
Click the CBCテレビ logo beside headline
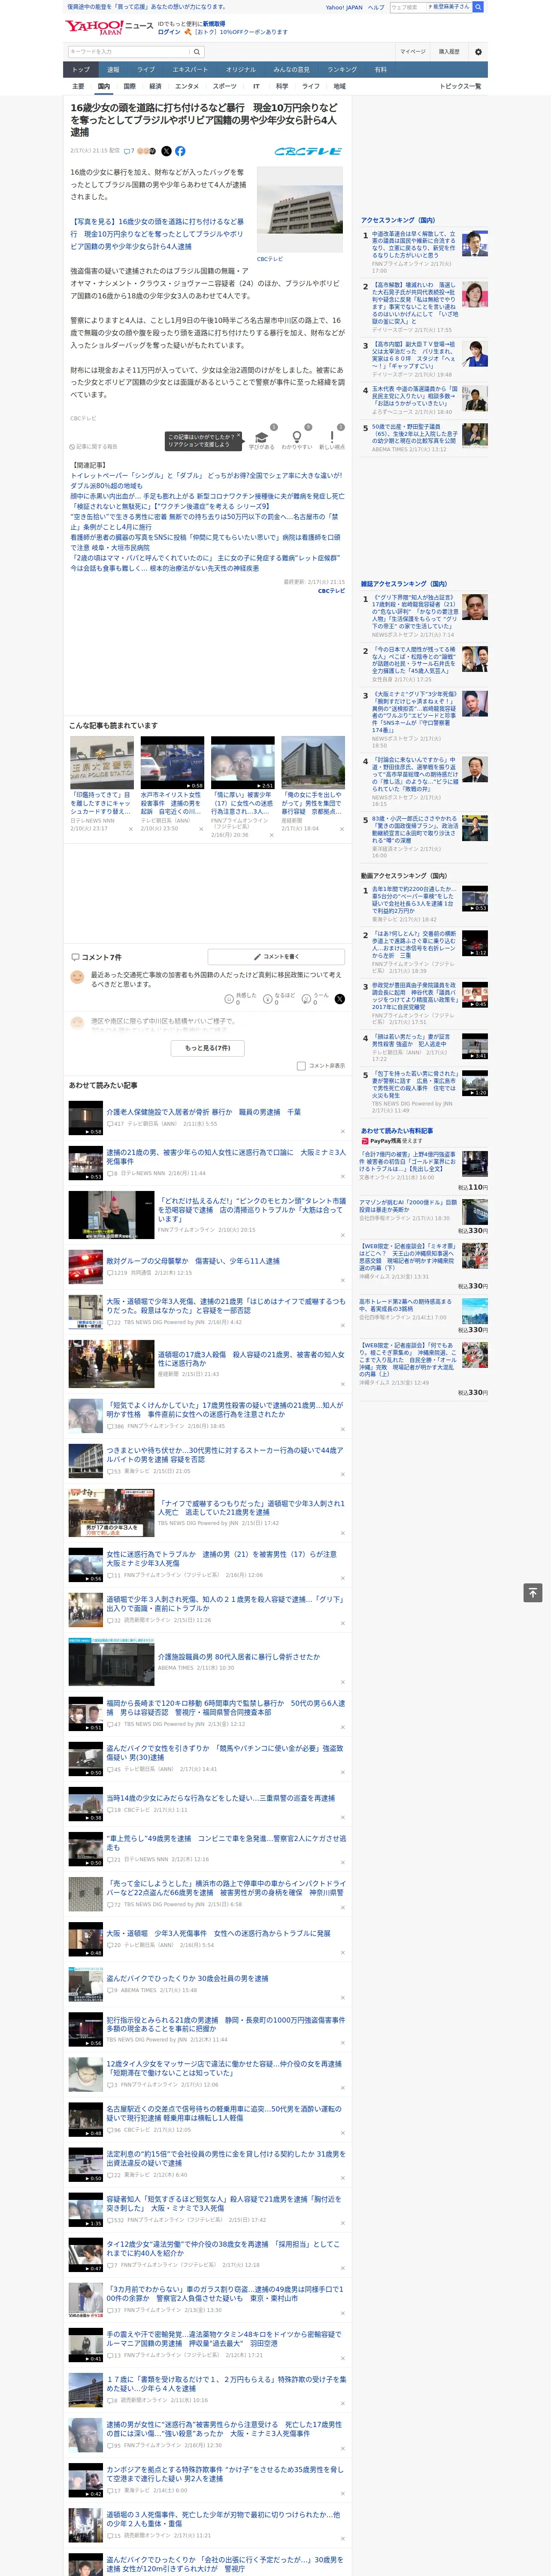308,151
